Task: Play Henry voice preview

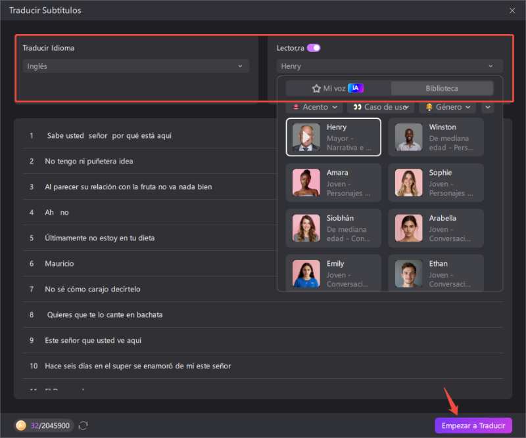Action: pyautogui.click(x=306, y=137)
